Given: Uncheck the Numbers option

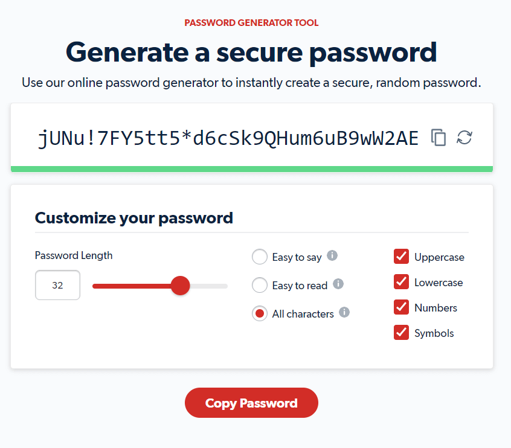Looking at the screenshot, I should tap(402, 307).
